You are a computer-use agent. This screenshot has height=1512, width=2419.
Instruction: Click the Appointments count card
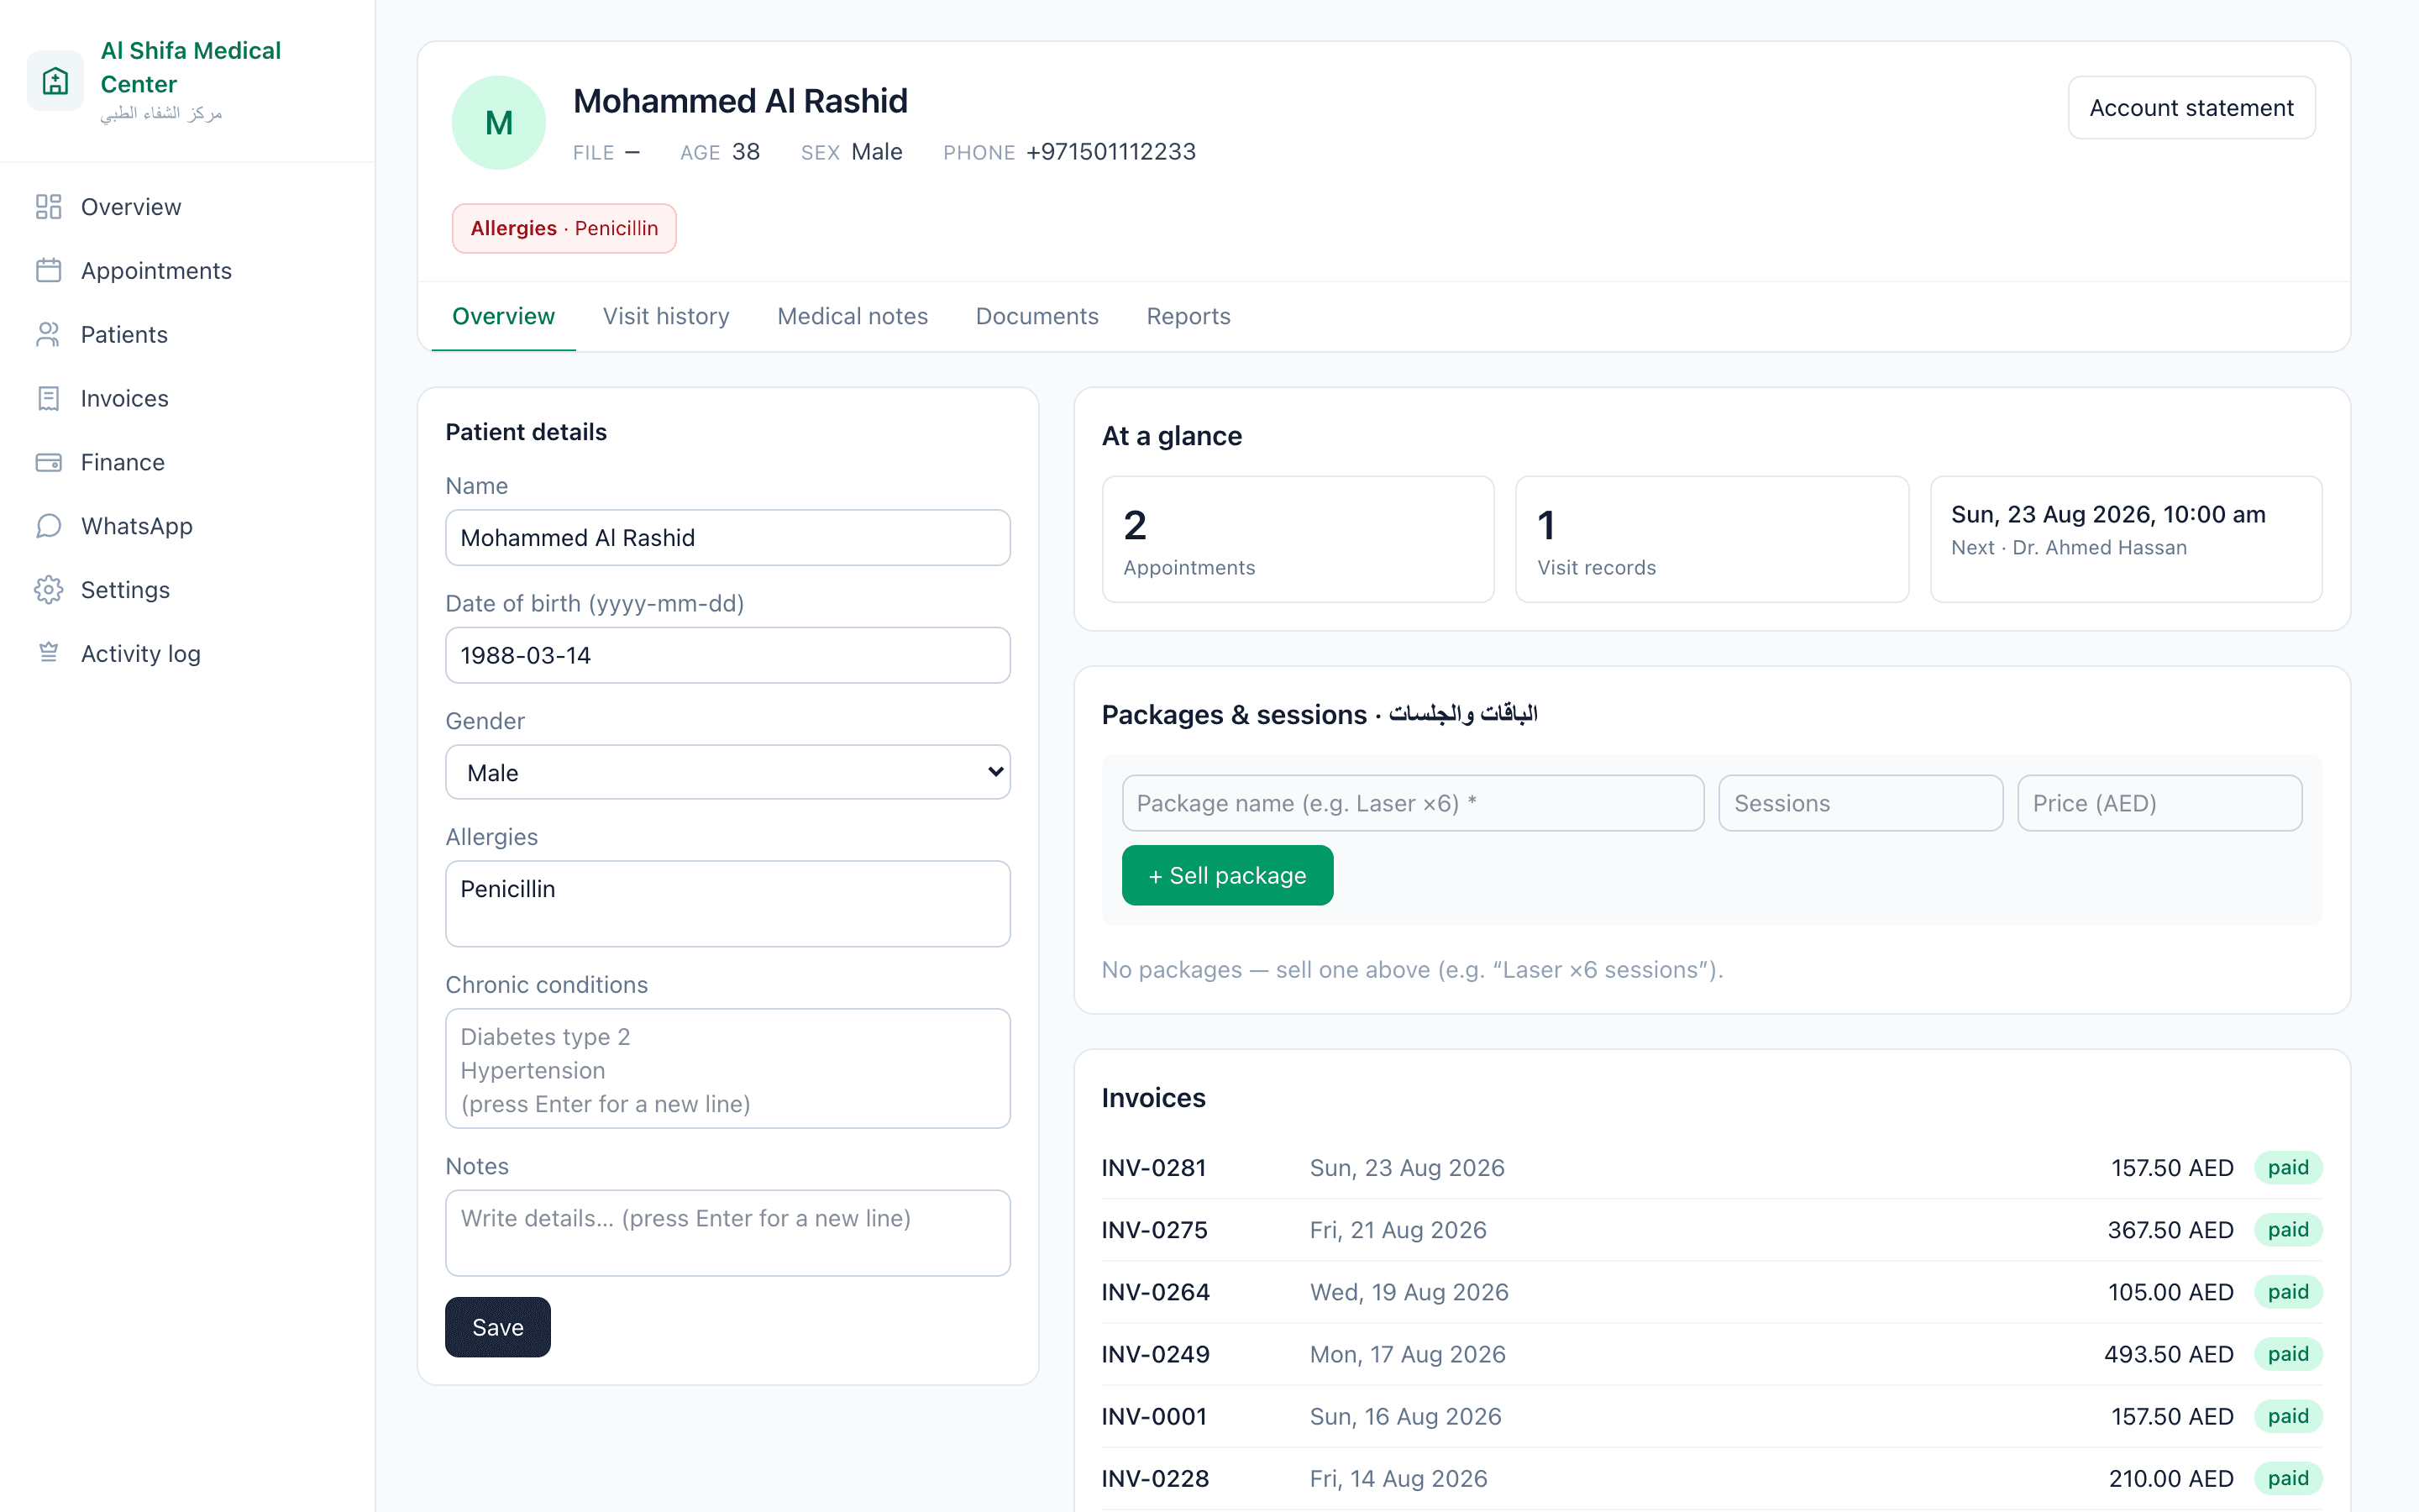click(x=1298, y=539)
